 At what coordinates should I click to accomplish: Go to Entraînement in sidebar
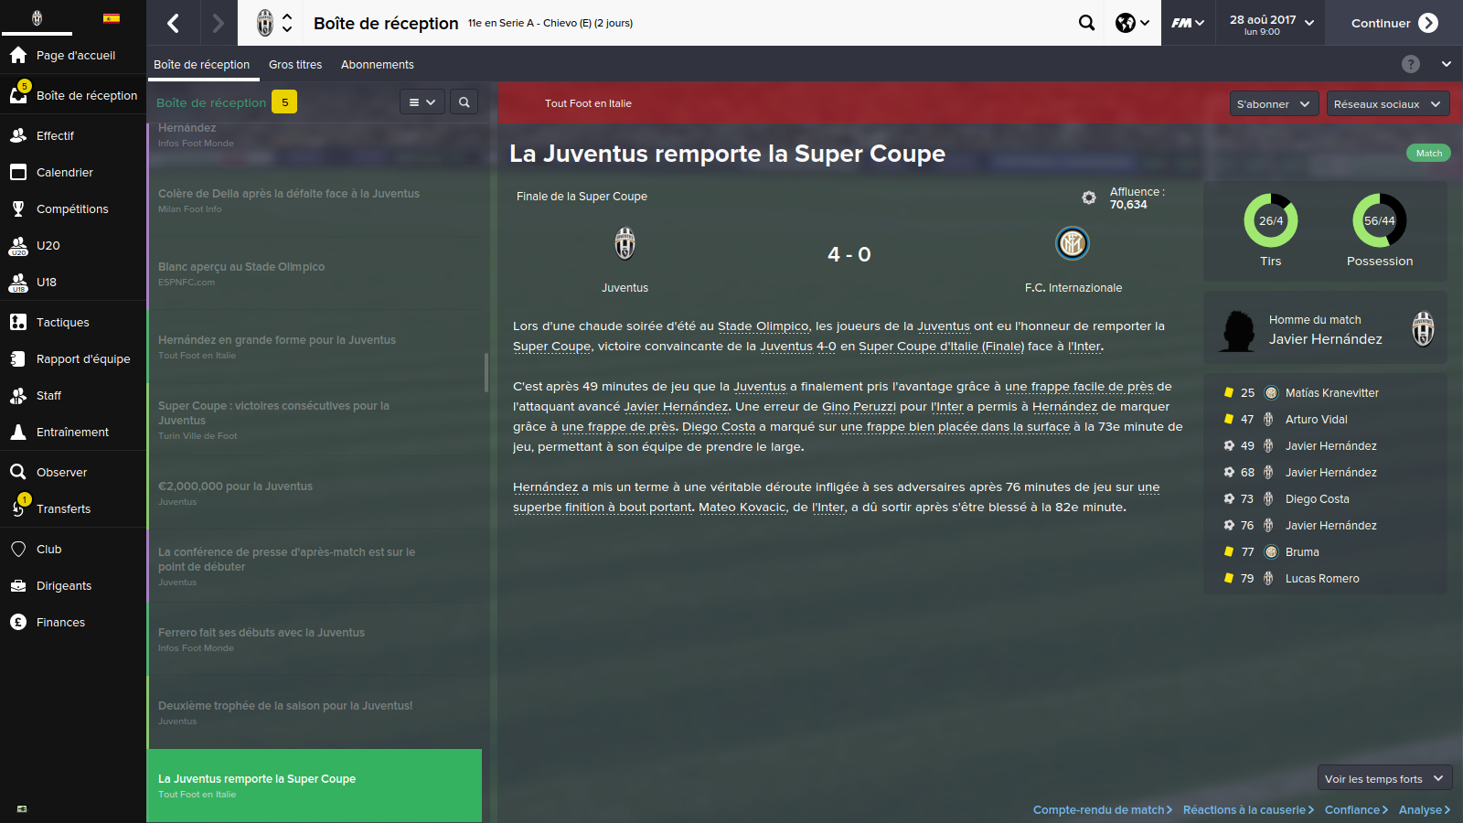pos(73,432)
